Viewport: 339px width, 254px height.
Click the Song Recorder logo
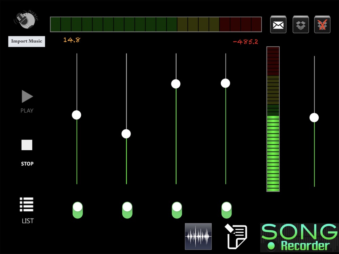299,238
